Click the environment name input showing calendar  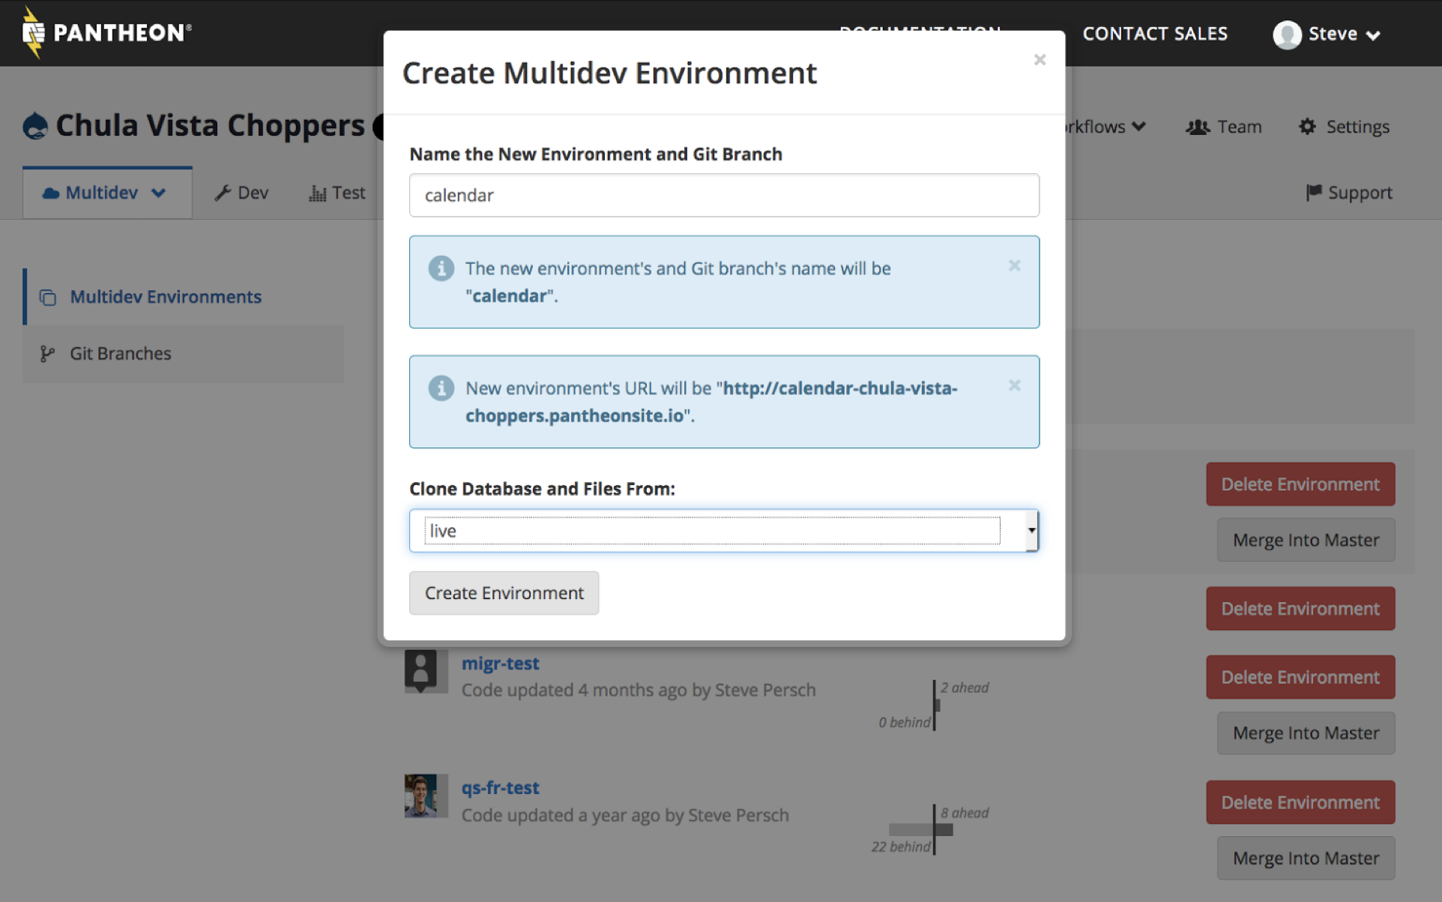724,195
